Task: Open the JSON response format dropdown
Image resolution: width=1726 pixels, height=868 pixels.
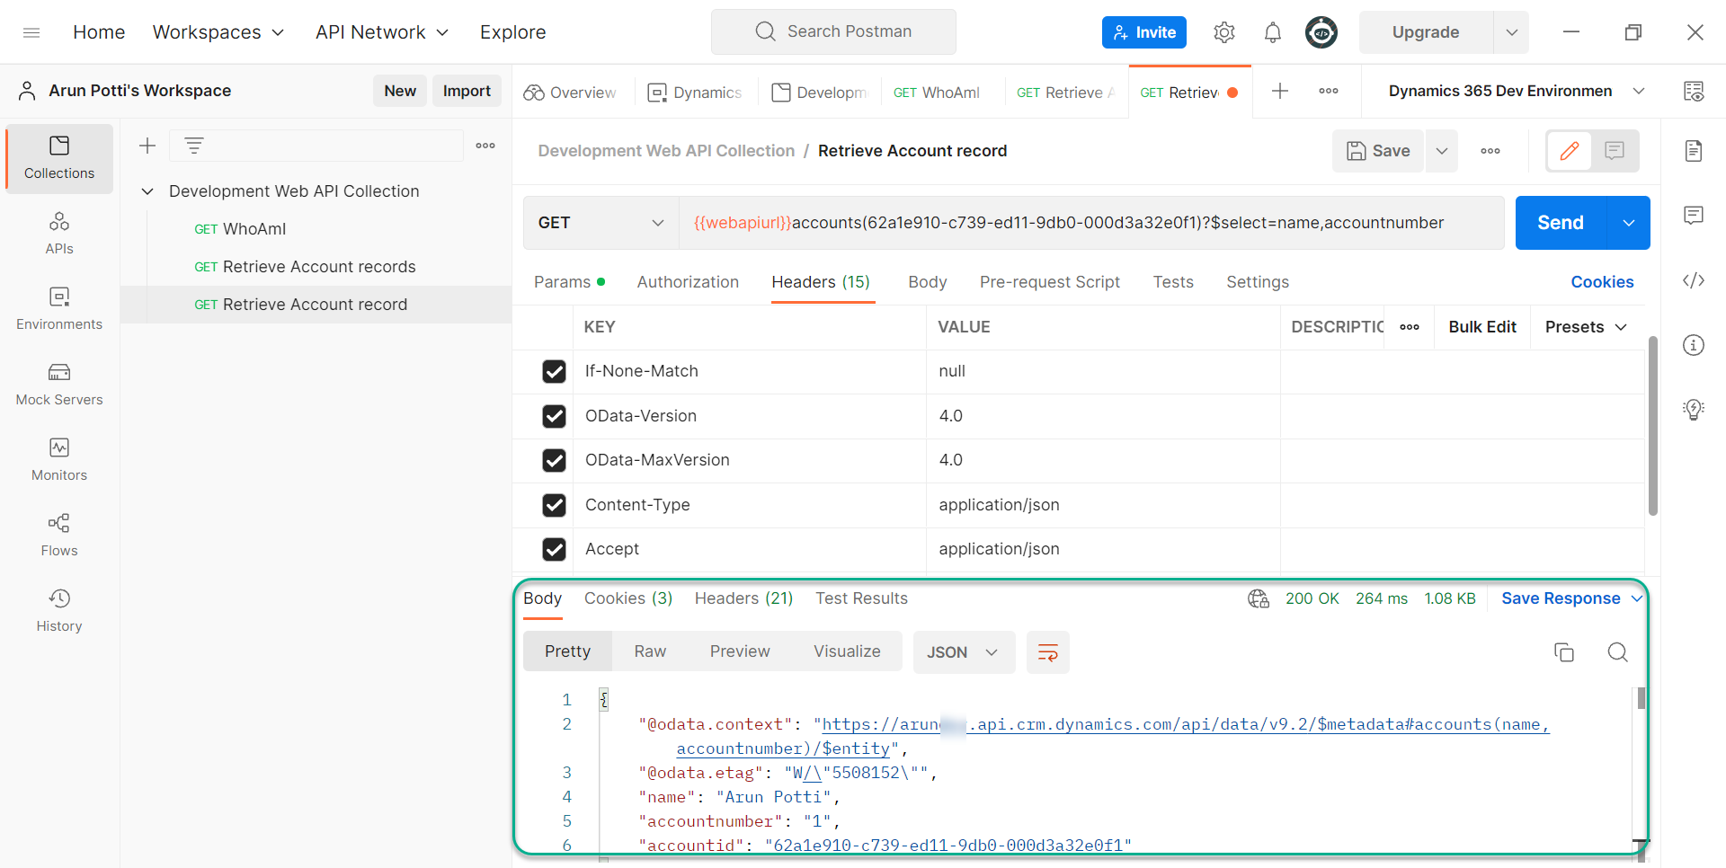Action: tap(963, 651)
